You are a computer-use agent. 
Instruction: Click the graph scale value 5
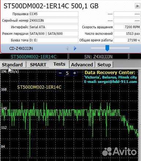(67, 73)
